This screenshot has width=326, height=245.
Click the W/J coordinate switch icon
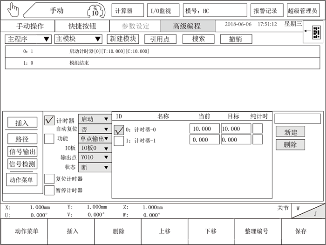(x=308, y=211)
